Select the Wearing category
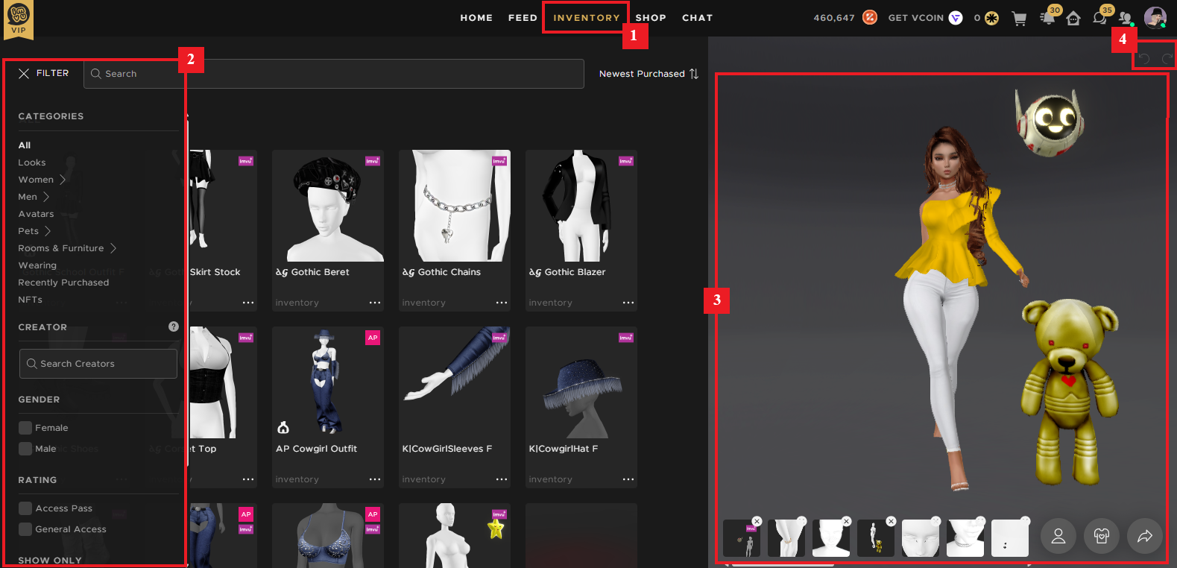The image size is (1177, 568). pyautogui.click(x=37, y=265)
